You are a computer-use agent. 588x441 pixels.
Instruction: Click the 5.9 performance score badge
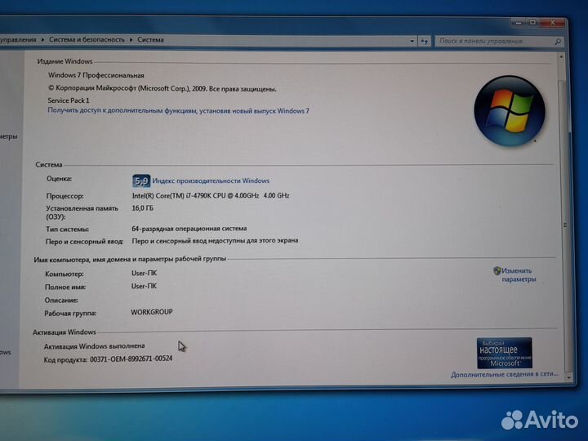click(x=141, y=181)
